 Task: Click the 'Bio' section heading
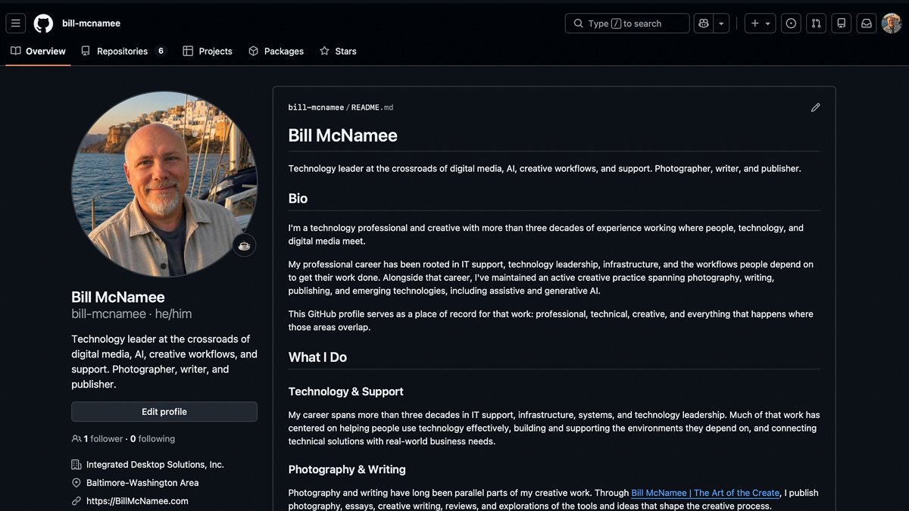(298, 198)
